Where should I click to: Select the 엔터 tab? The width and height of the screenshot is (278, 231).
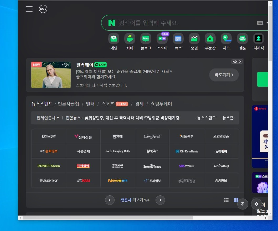90,104
